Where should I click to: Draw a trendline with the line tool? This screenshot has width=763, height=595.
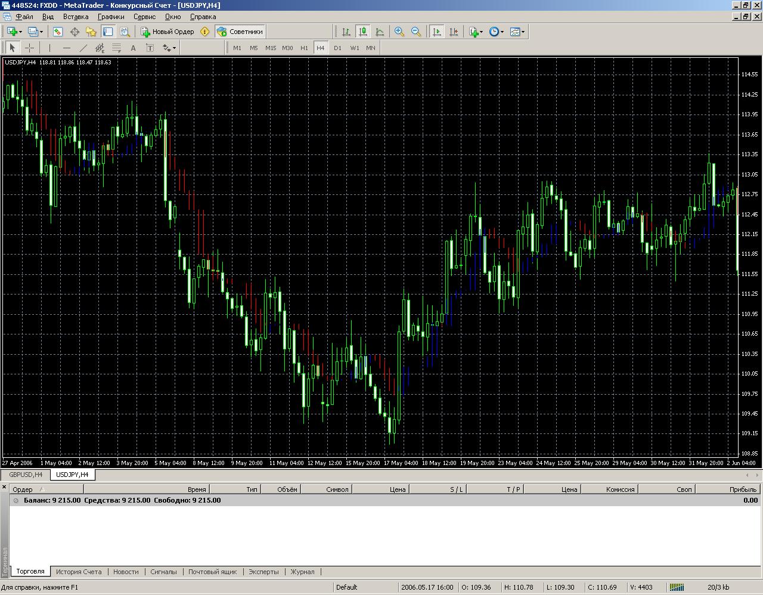coord(83,48)
